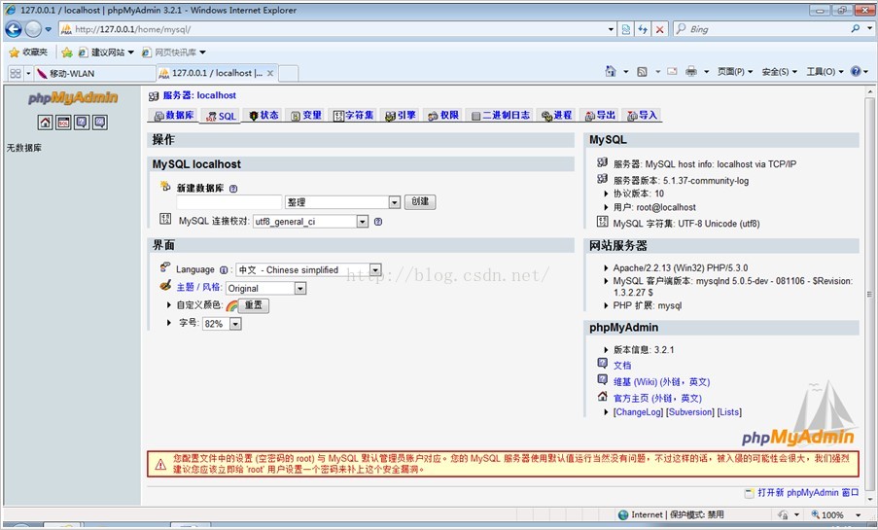The image size is (878, 530).
Task: Open the zoom level 100% dropdown arrow
Action: pyautogui.click(x=858, y=514)
